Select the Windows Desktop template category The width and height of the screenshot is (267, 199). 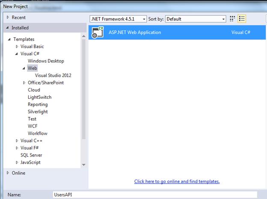click(46, 61)
